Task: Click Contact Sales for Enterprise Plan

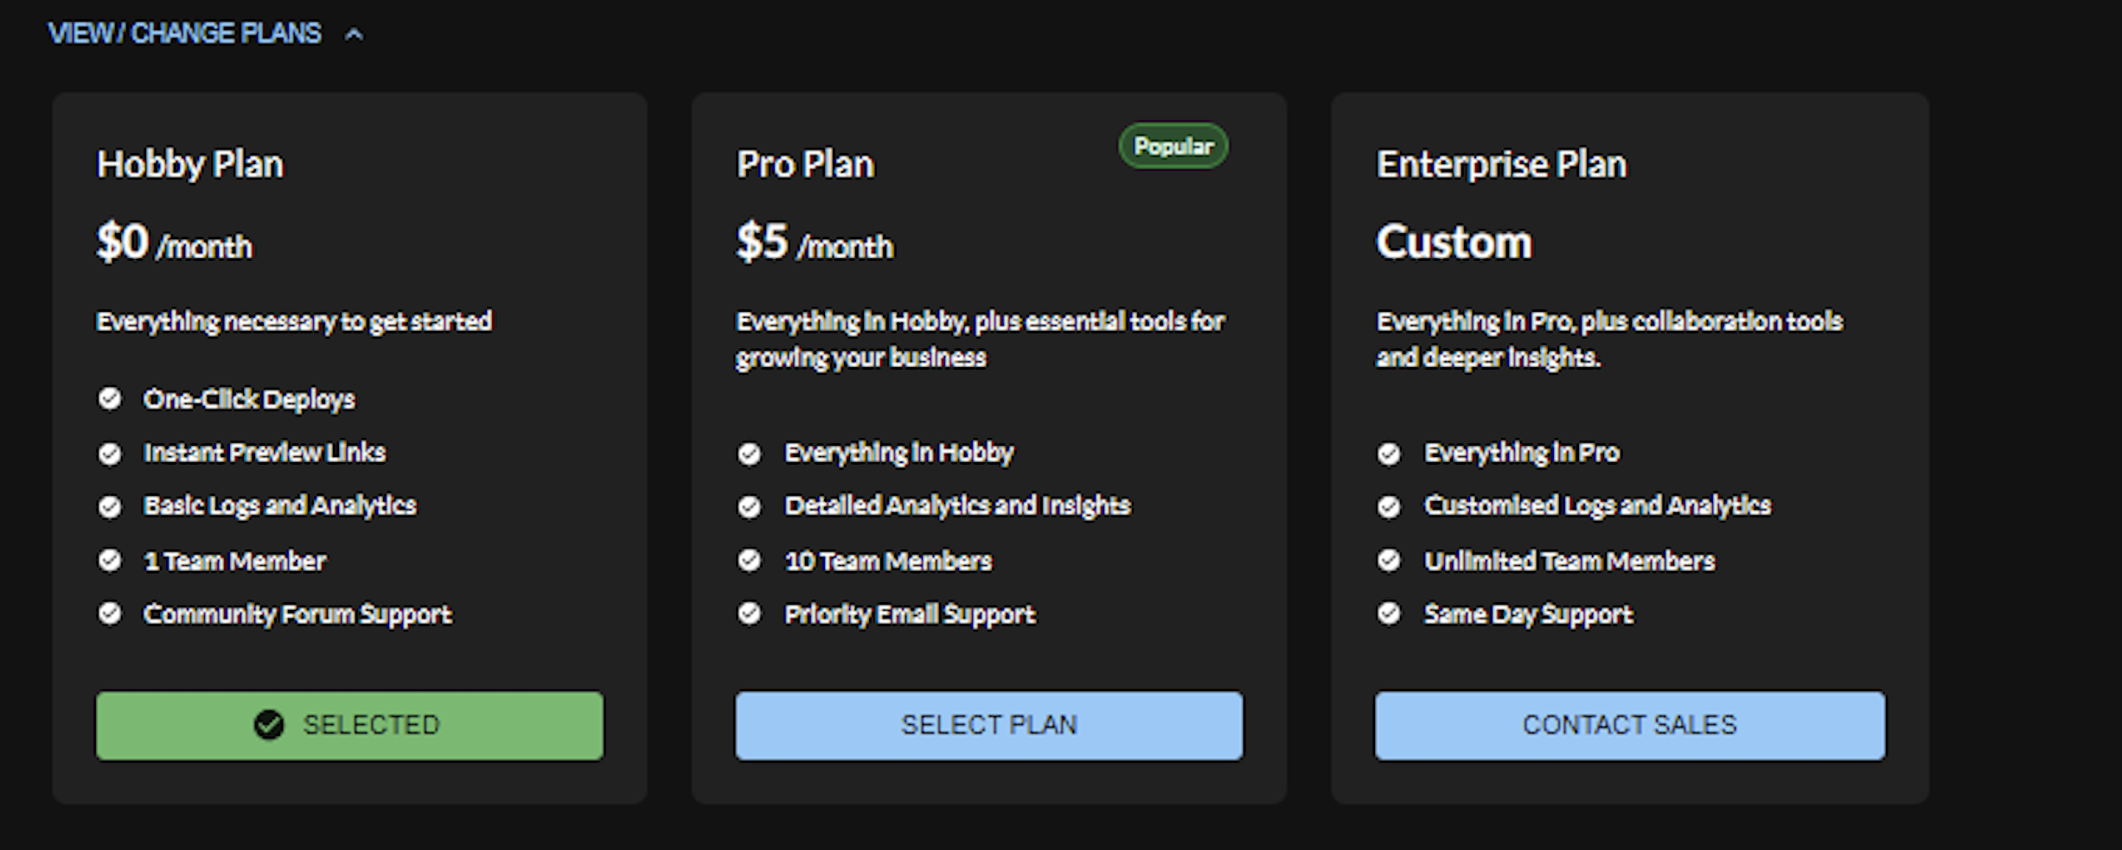Action: coord(1629,726)
